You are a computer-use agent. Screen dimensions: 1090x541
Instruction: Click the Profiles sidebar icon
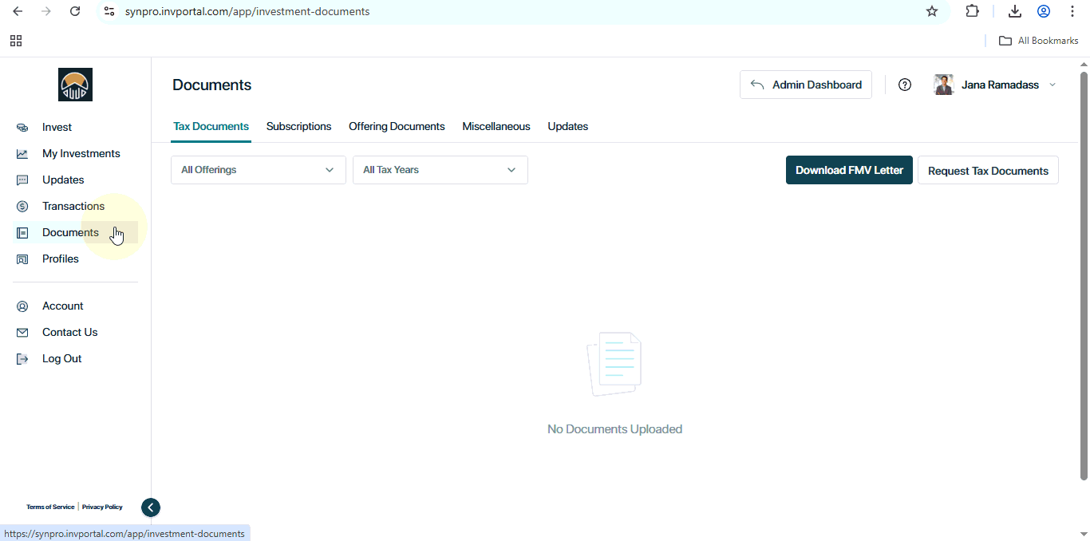[22, 259]
